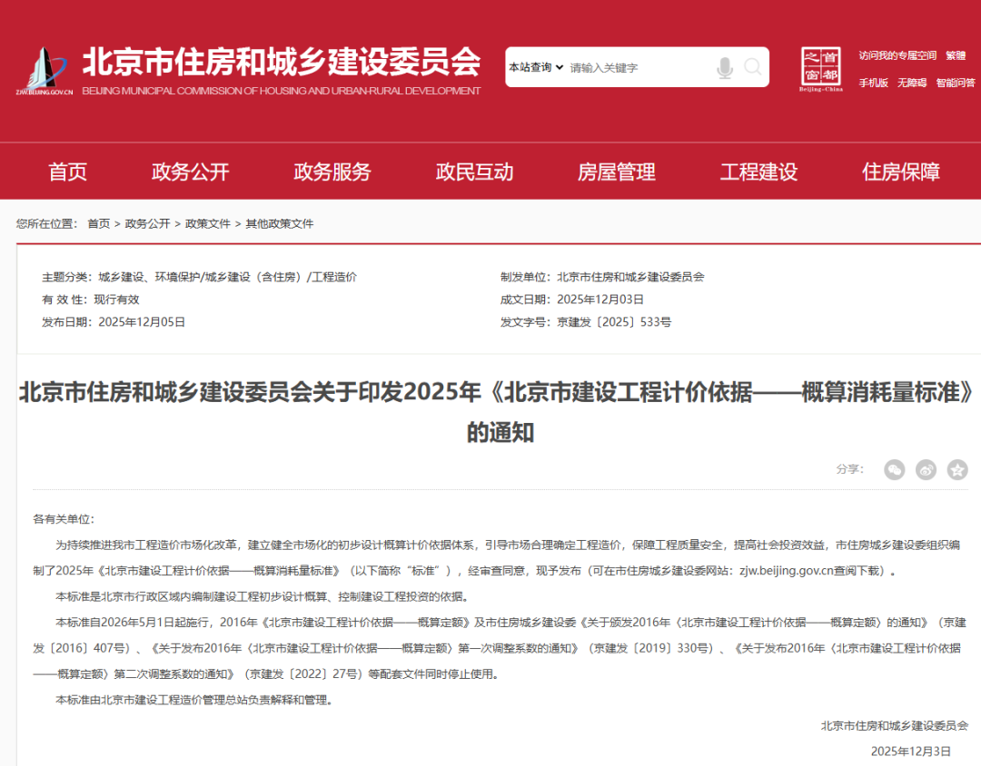Viewport: 981px width, 766px height.
Task: Click the 首都之窗 Beijing-China logo
Action: click(821, 69)
